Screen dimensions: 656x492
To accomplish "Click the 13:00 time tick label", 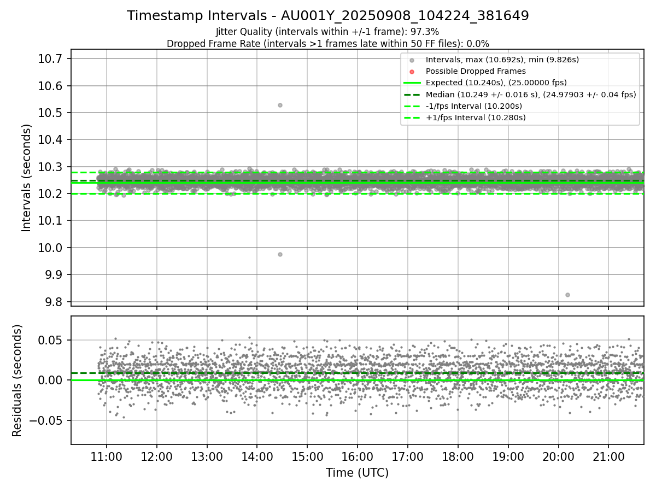I will pyautogui.click(x=207, y=456).
